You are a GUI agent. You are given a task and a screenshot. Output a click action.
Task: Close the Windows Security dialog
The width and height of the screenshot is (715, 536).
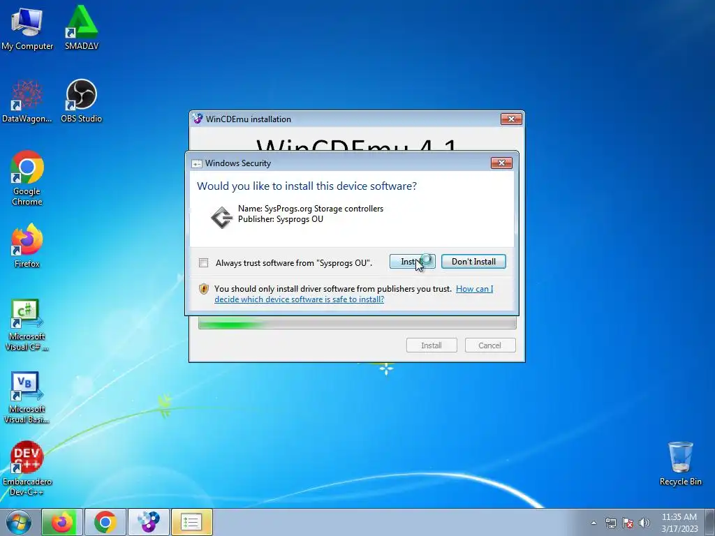[x=501, y=163]
